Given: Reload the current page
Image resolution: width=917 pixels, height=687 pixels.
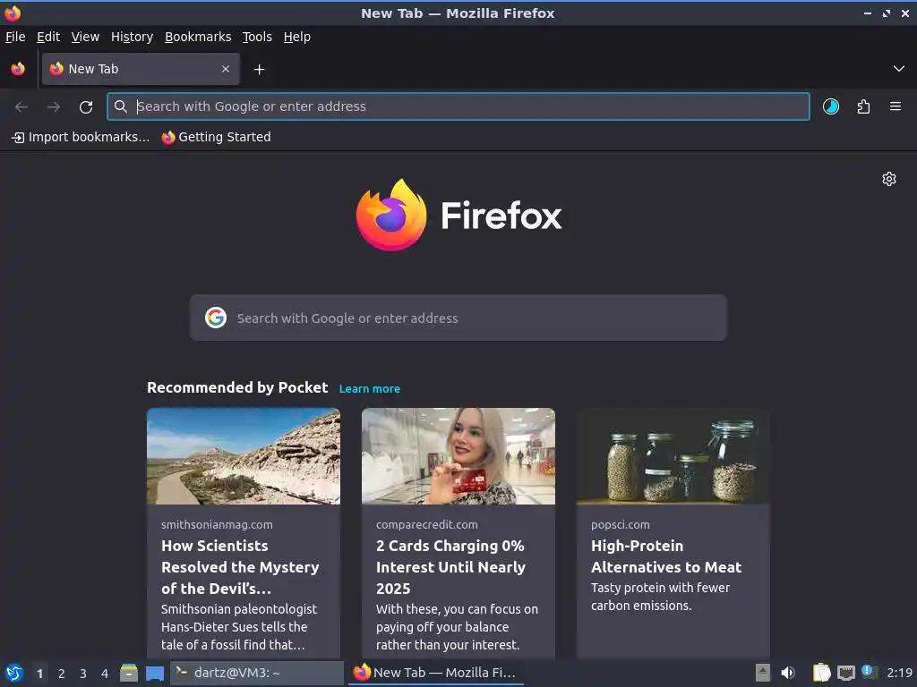Looking at the screenshot, I should click(86, 107).
